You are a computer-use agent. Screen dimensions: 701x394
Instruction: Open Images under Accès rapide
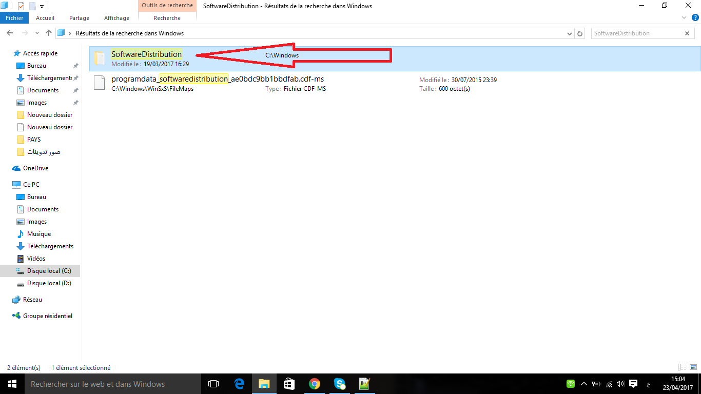[37, 103]
